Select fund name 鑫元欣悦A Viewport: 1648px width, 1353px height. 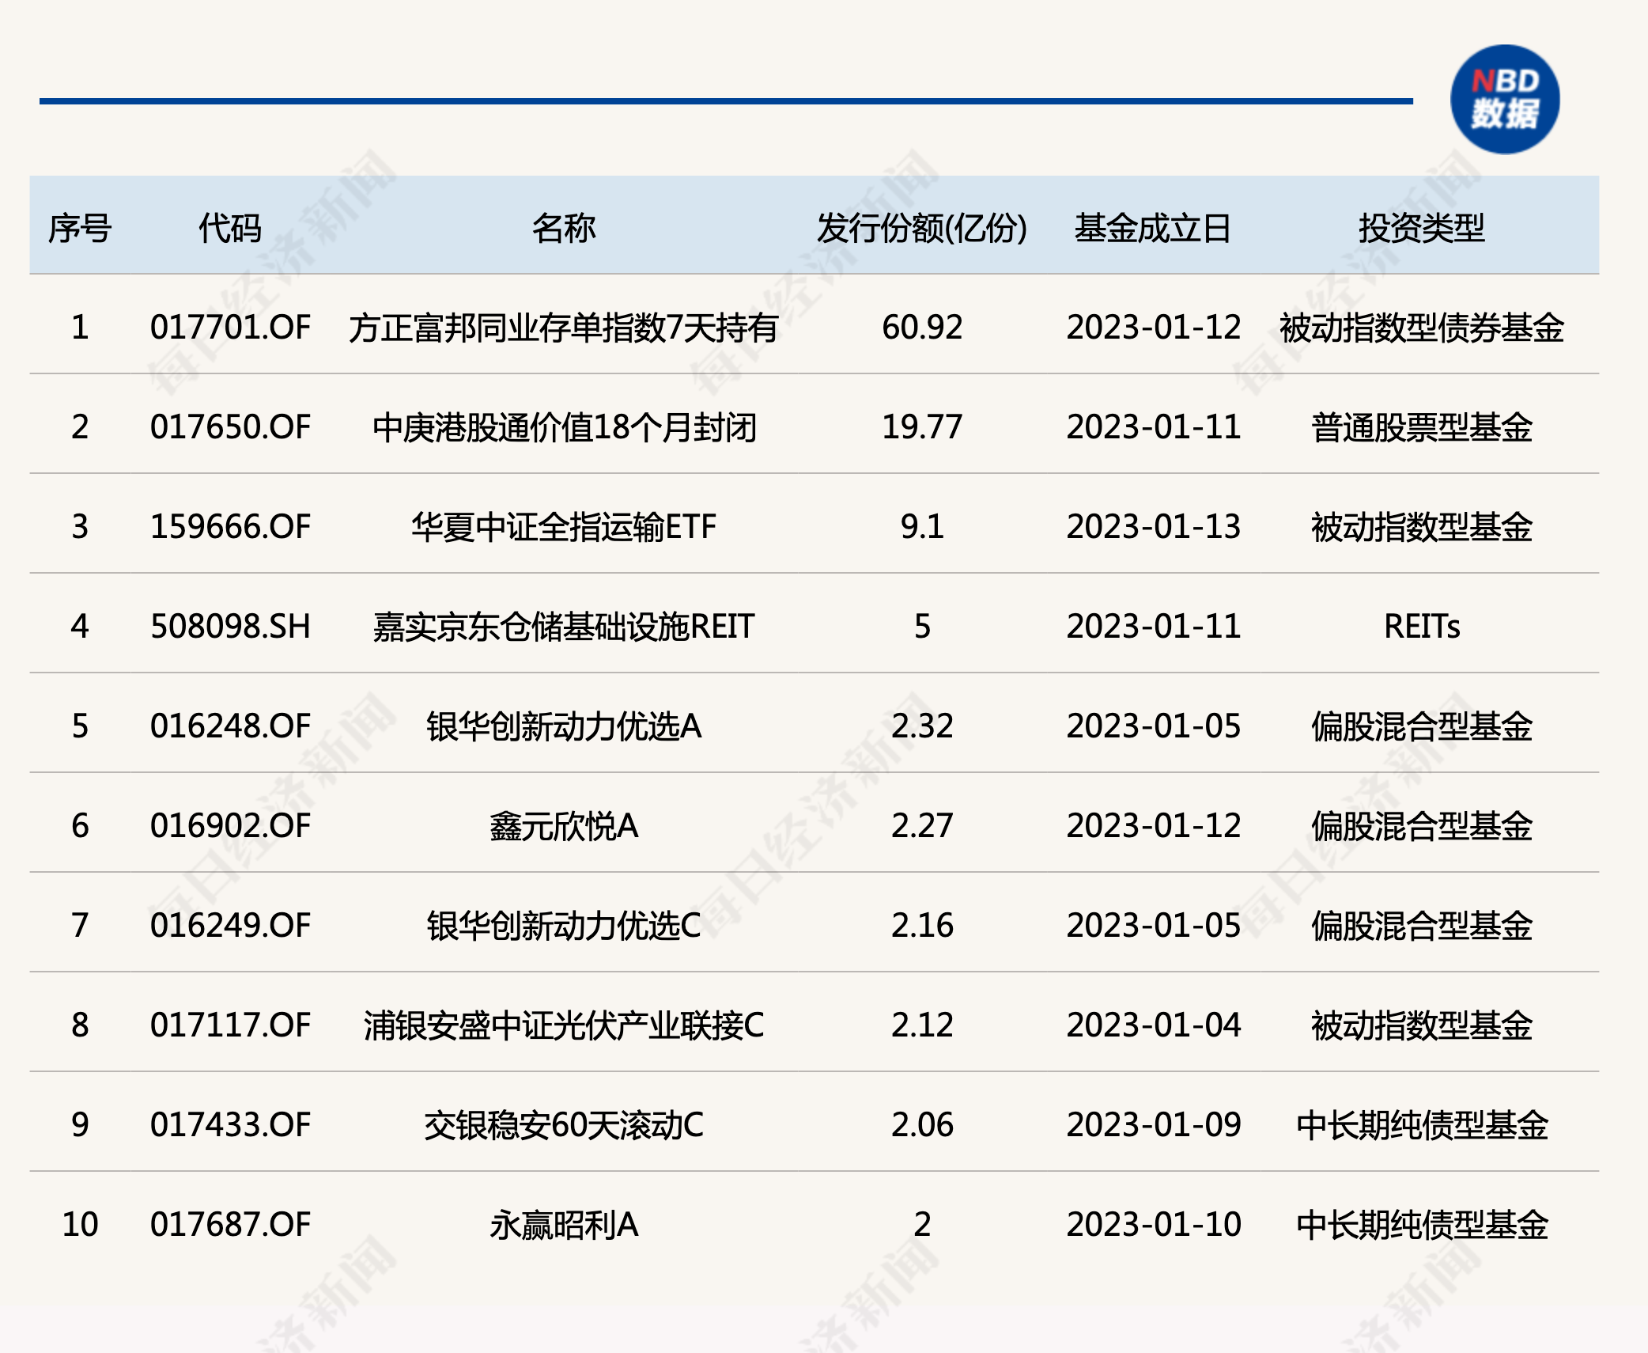pyautogui.click(x=563, y=826)
